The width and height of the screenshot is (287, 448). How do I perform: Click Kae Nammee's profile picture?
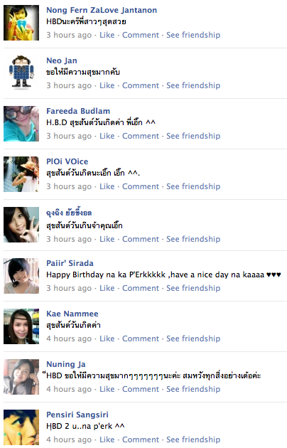click(x=21, y=326)
